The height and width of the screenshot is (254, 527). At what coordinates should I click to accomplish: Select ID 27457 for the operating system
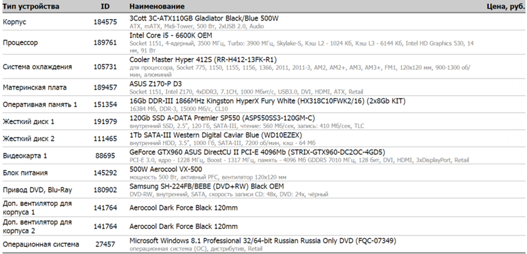point(105,244)
